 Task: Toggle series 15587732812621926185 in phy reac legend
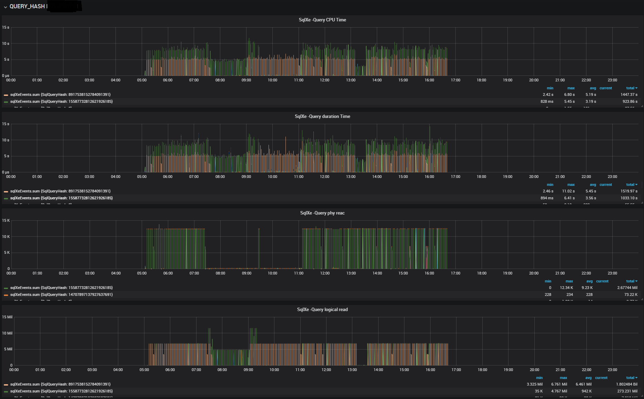[x=60, y=288]
